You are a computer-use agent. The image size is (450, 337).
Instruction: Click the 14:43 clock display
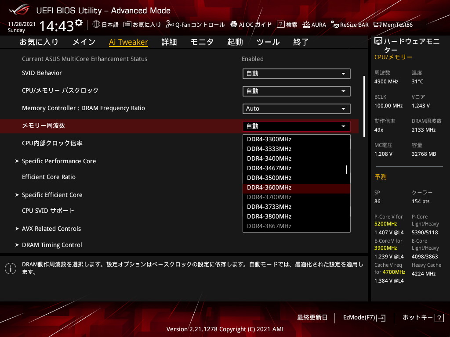pyautogui.click(x=57, y=26)
